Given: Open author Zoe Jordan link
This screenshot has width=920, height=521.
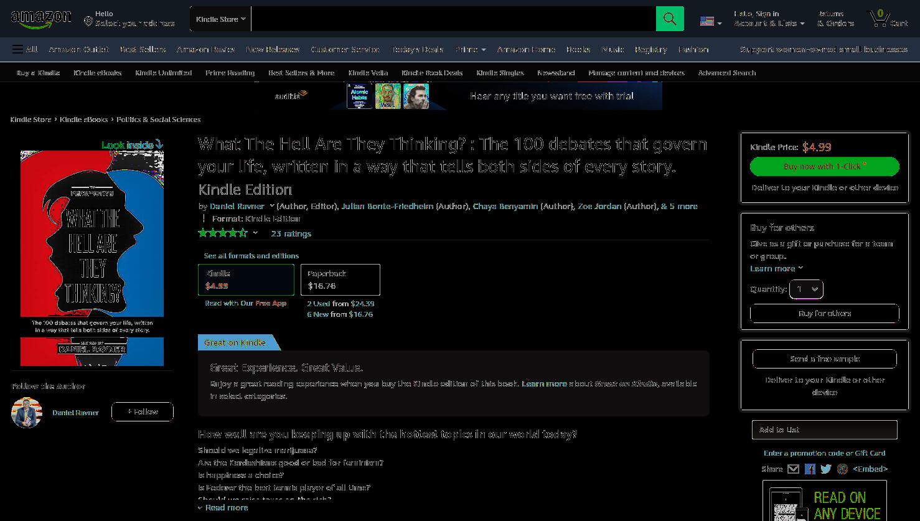Looking at the screenshot, I should 599,206.
